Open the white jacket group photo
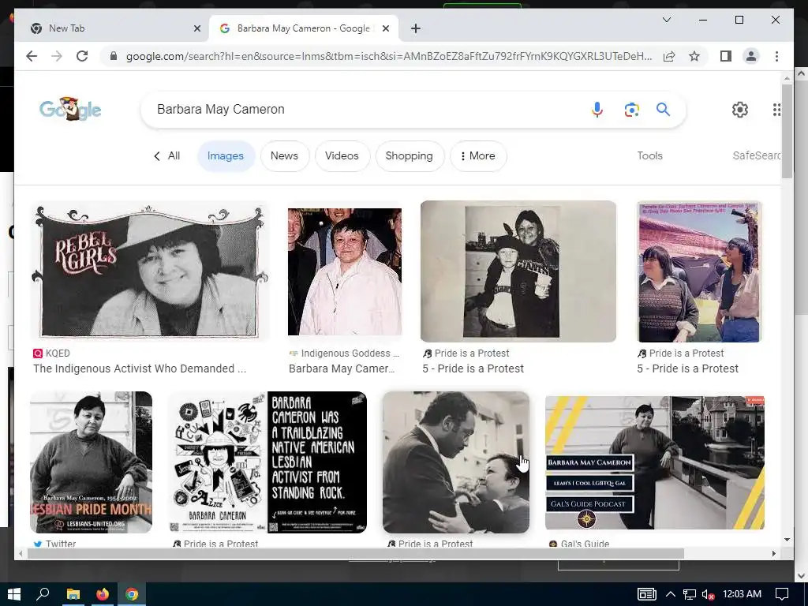This screenshot has width=808, height=606. [x=345, y=271]
